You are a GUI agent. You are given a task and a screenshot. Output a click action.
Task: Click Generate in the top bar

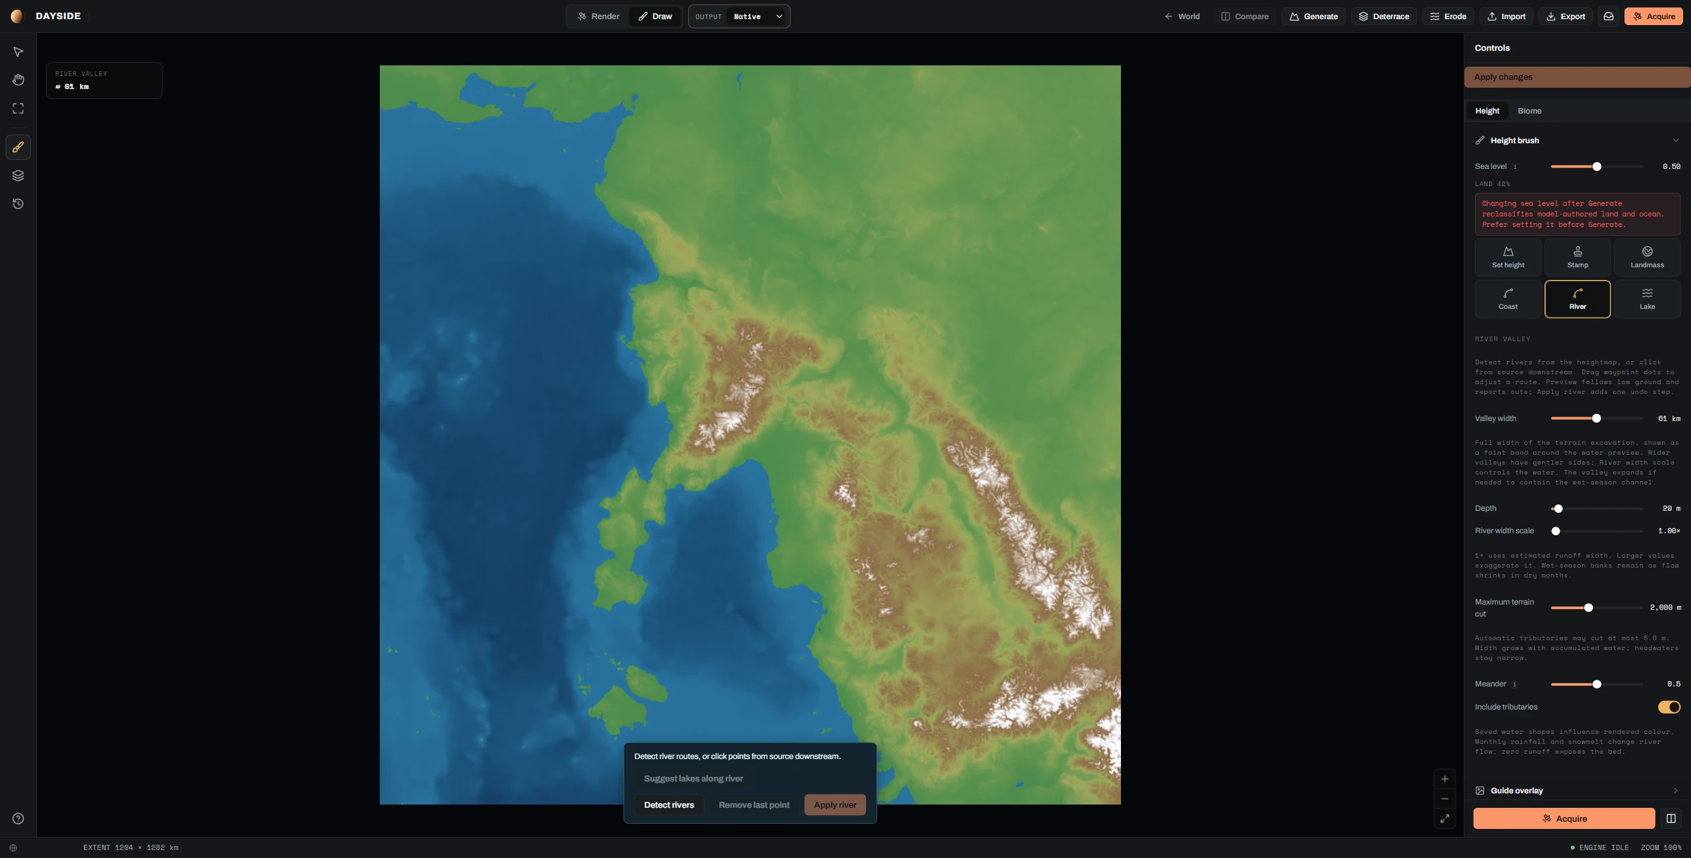click(x=1313, y=16)
